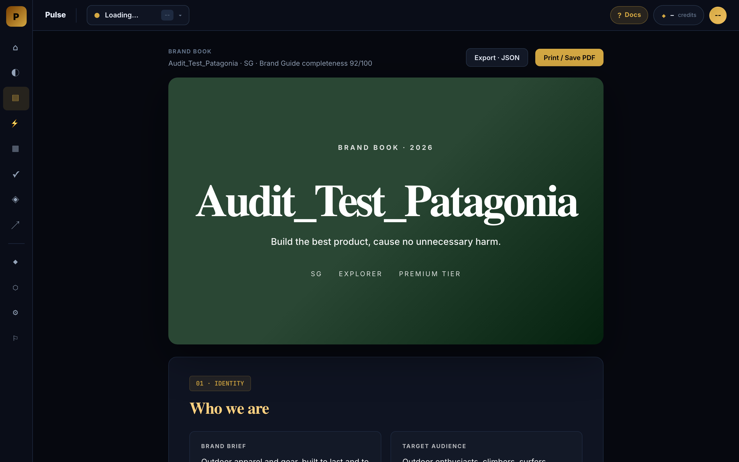View the credits balance pill

tap(678, 15)
